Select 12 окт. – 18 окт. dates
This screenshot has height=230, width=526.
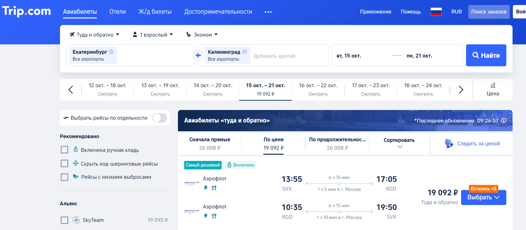point(107,89)
